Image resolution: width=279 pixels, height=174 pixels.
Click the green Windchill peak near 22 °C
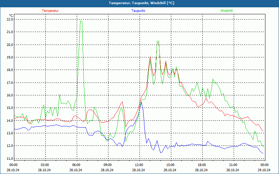tap(81, 21)
